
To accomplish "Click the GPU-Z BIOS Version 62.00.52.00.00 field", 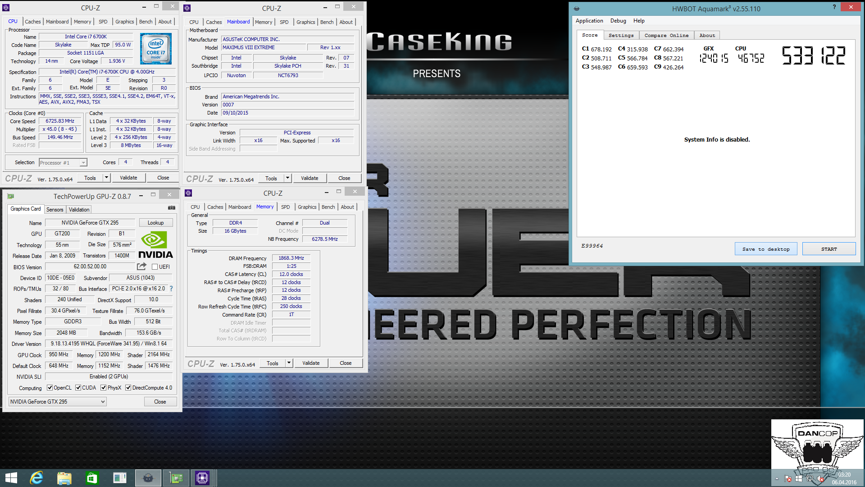I will tap(90, 267).
